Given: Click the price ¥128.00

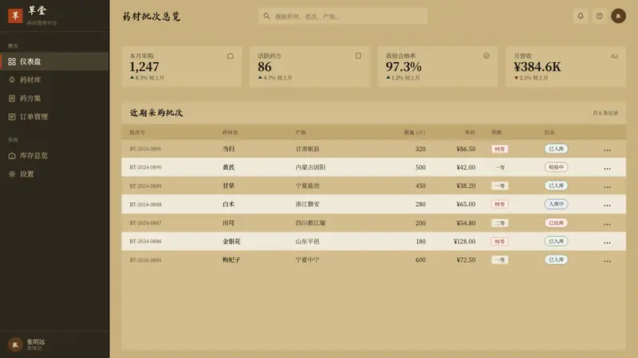Looking at the screenshot, I should point(464,242).
